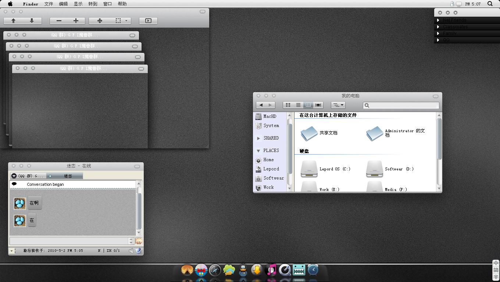Zoom out with the minus button
This screenshot has height=282, width=500.
click(x=59, y=21)
